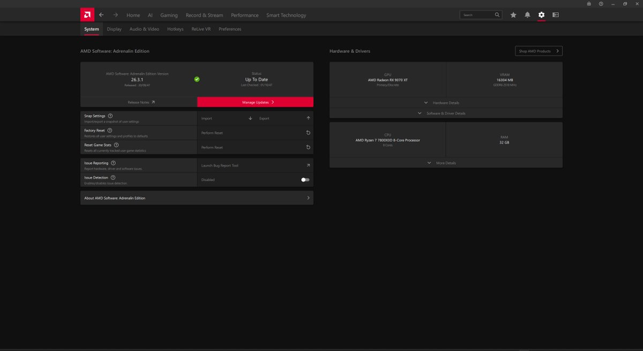This screenshot has width=643, height=351.
Task: Expand Hardware Details section
Action: click(x=446, y=103)
